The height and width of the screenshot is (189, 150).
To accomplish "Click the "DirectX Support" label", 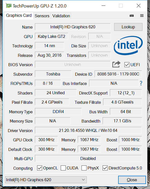I will 93,93.
